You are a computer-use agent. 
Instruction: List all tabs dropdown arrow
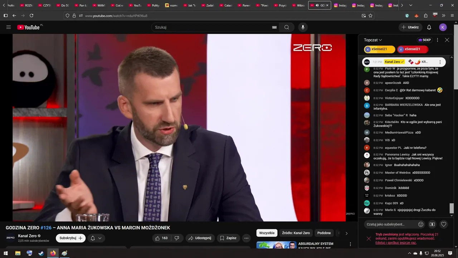(411, 5)
